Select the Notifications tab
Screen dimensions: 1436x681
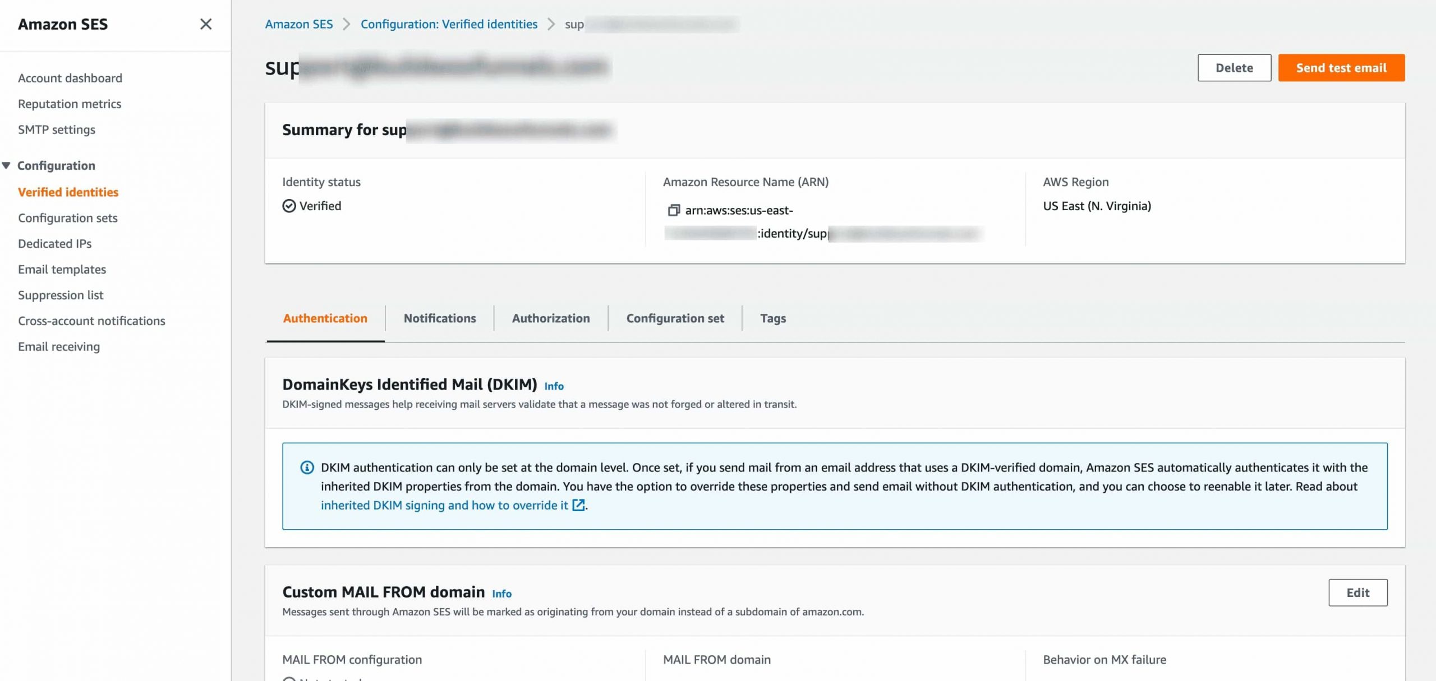click(x=440, y=318)
